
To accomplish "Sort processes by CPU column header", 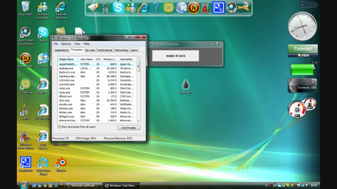I will pos(98,59).
